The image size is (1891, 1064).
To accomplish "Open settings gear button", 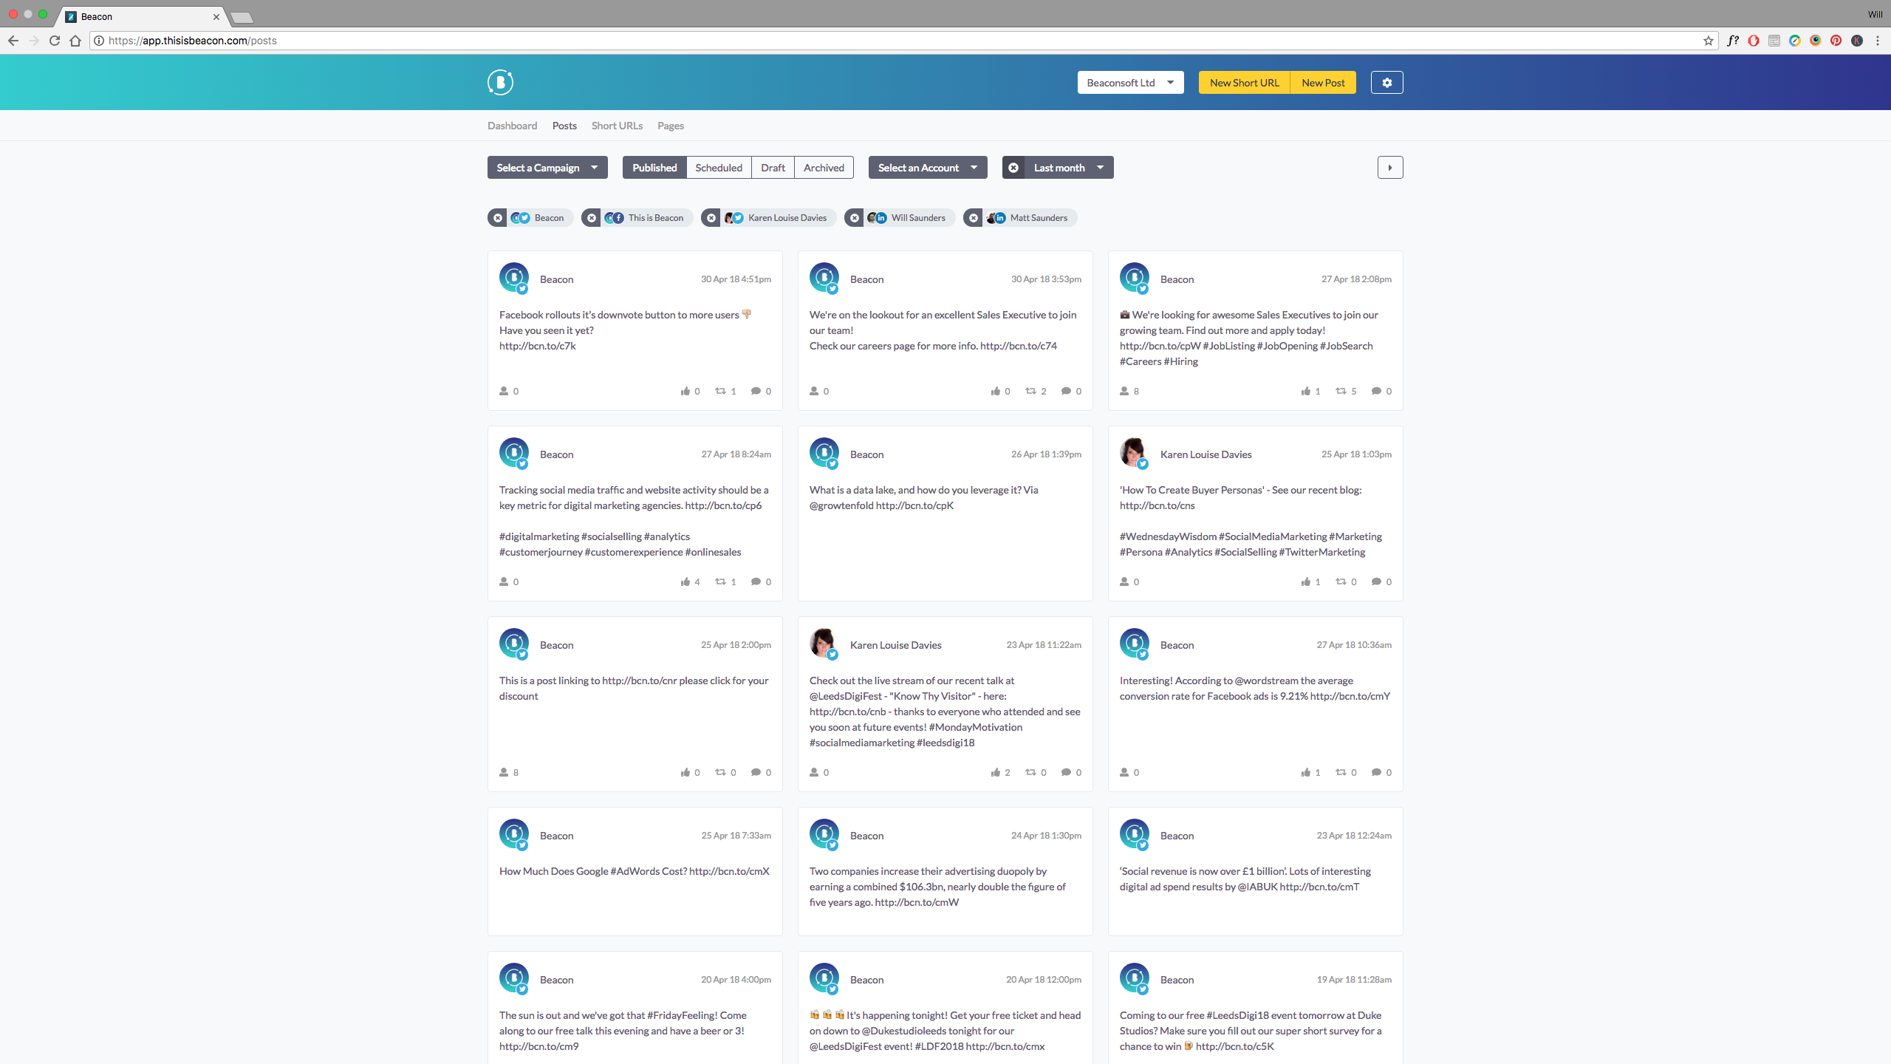I will pos(1386,83).
